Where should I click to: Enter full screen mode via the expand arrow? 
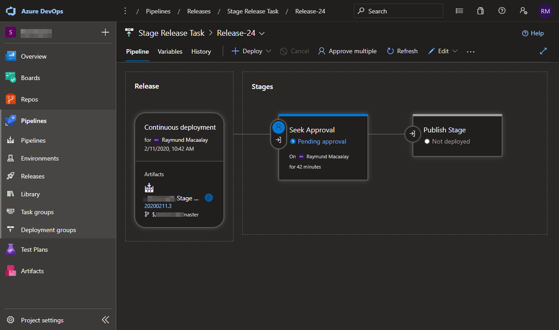[543, 51]
